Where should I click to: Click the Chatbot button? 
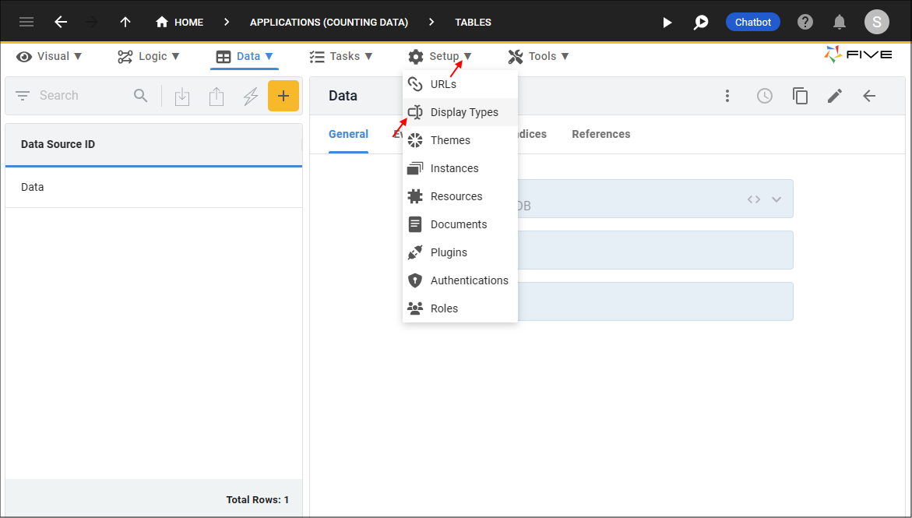(x=752, y=22)
